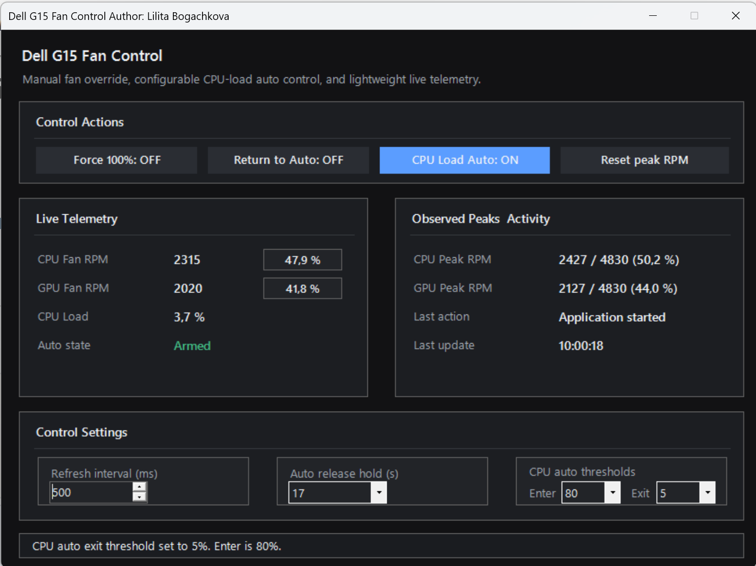Image resolution: width=756 pixels, height=566 pixels.
Task: Decrease refresh interval with down arrow
Action: (x=139, y=497)
